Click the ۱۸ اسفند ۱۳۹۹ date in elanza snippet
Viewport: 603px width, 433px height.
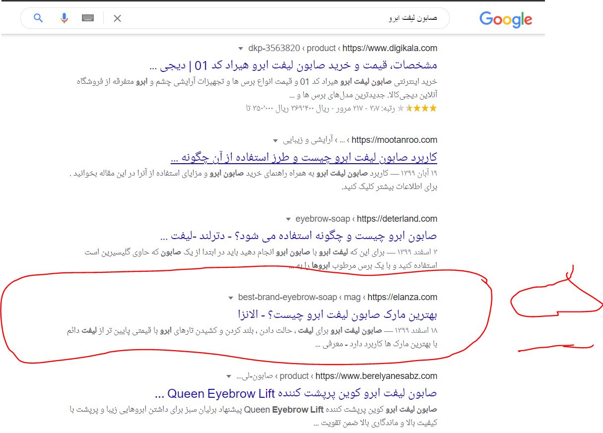[416, 331]
